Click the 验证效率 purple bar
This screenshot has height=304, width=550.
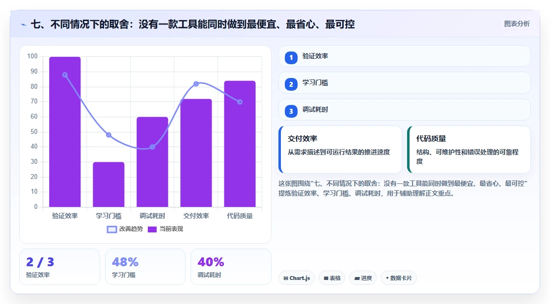[x=65, y=132]
